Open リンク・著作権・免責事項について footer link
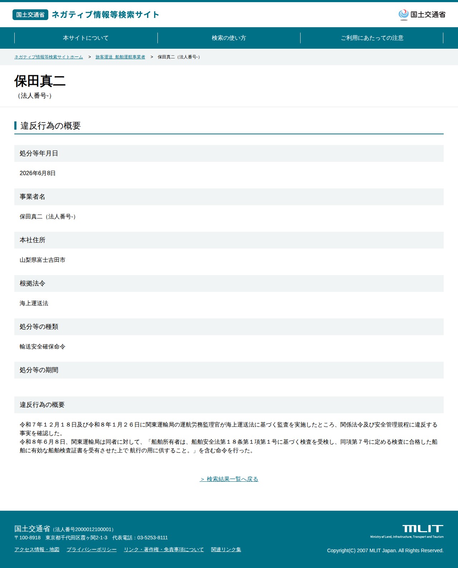458x568 pixels. (164, 549)
